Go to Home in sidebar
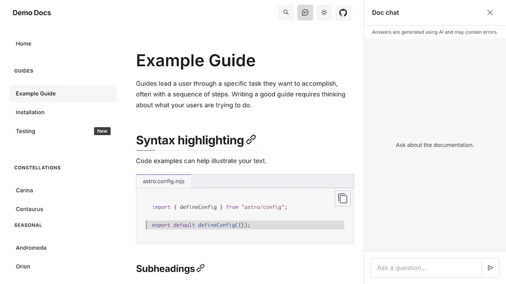The height and width of the screenshot is (284, 506). (x=24, y=44)
